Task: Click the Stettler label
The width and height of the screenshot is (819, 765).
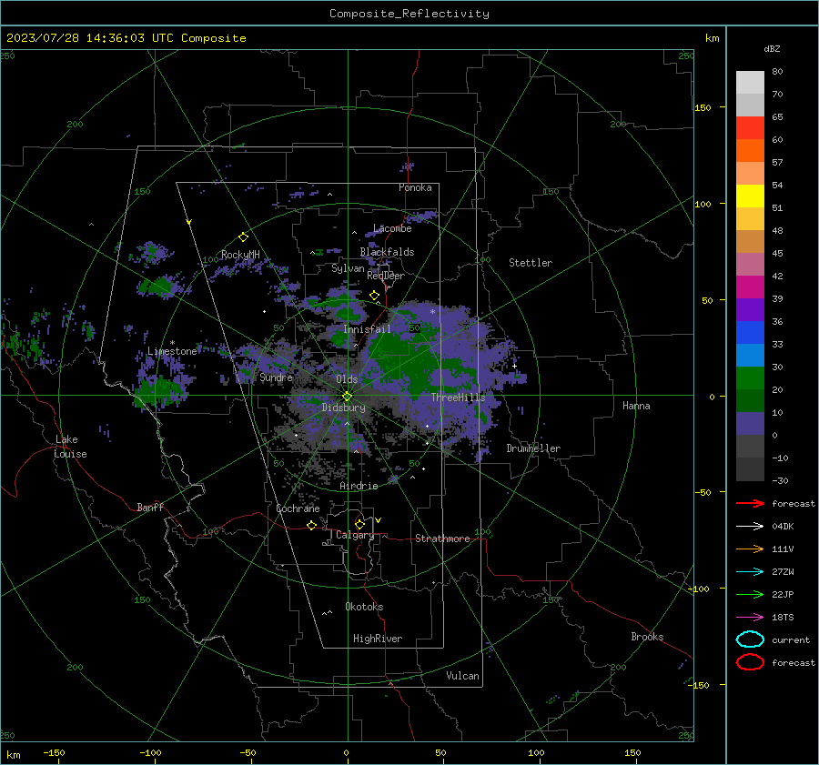Action: coord(531,263)
